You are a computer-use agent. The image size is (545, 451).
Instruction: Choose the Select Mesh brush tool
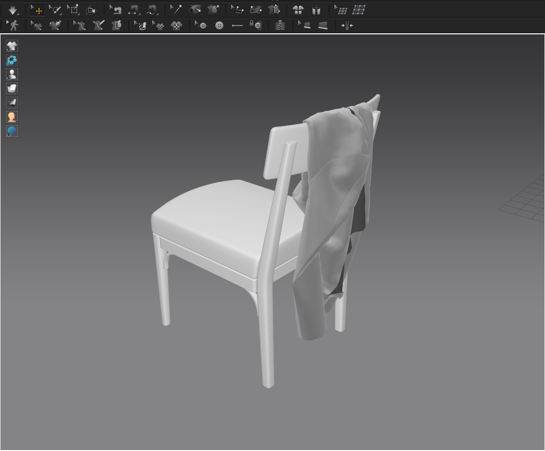point(55,10)
